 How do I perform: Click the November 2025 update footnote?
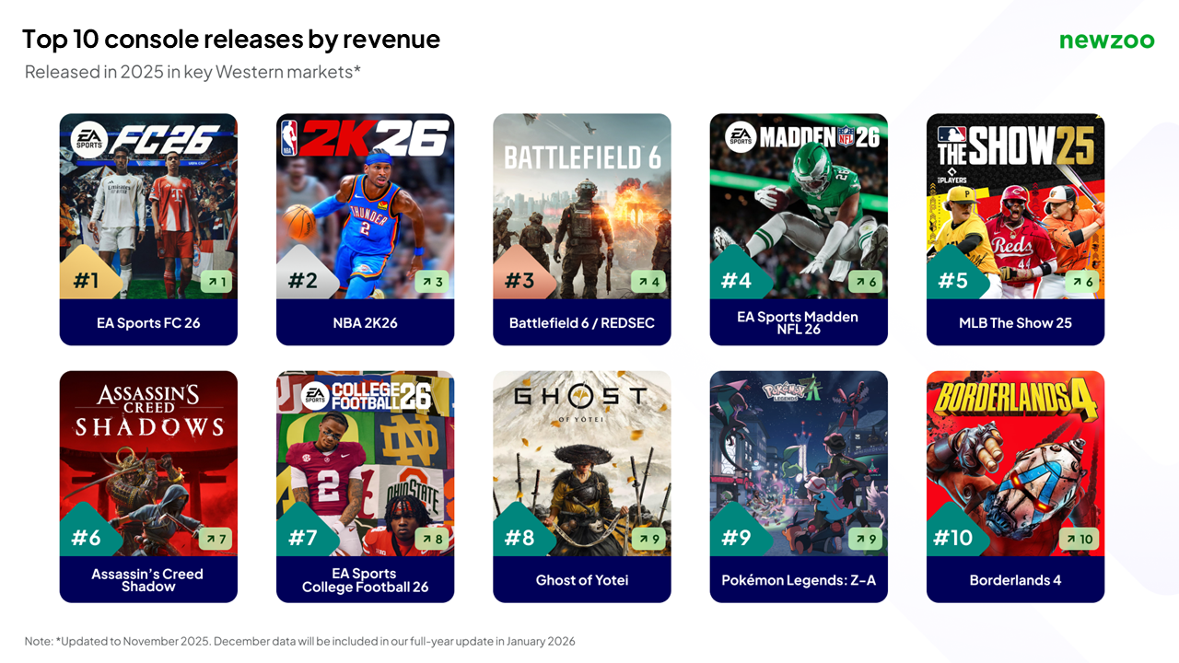(300, 641)
